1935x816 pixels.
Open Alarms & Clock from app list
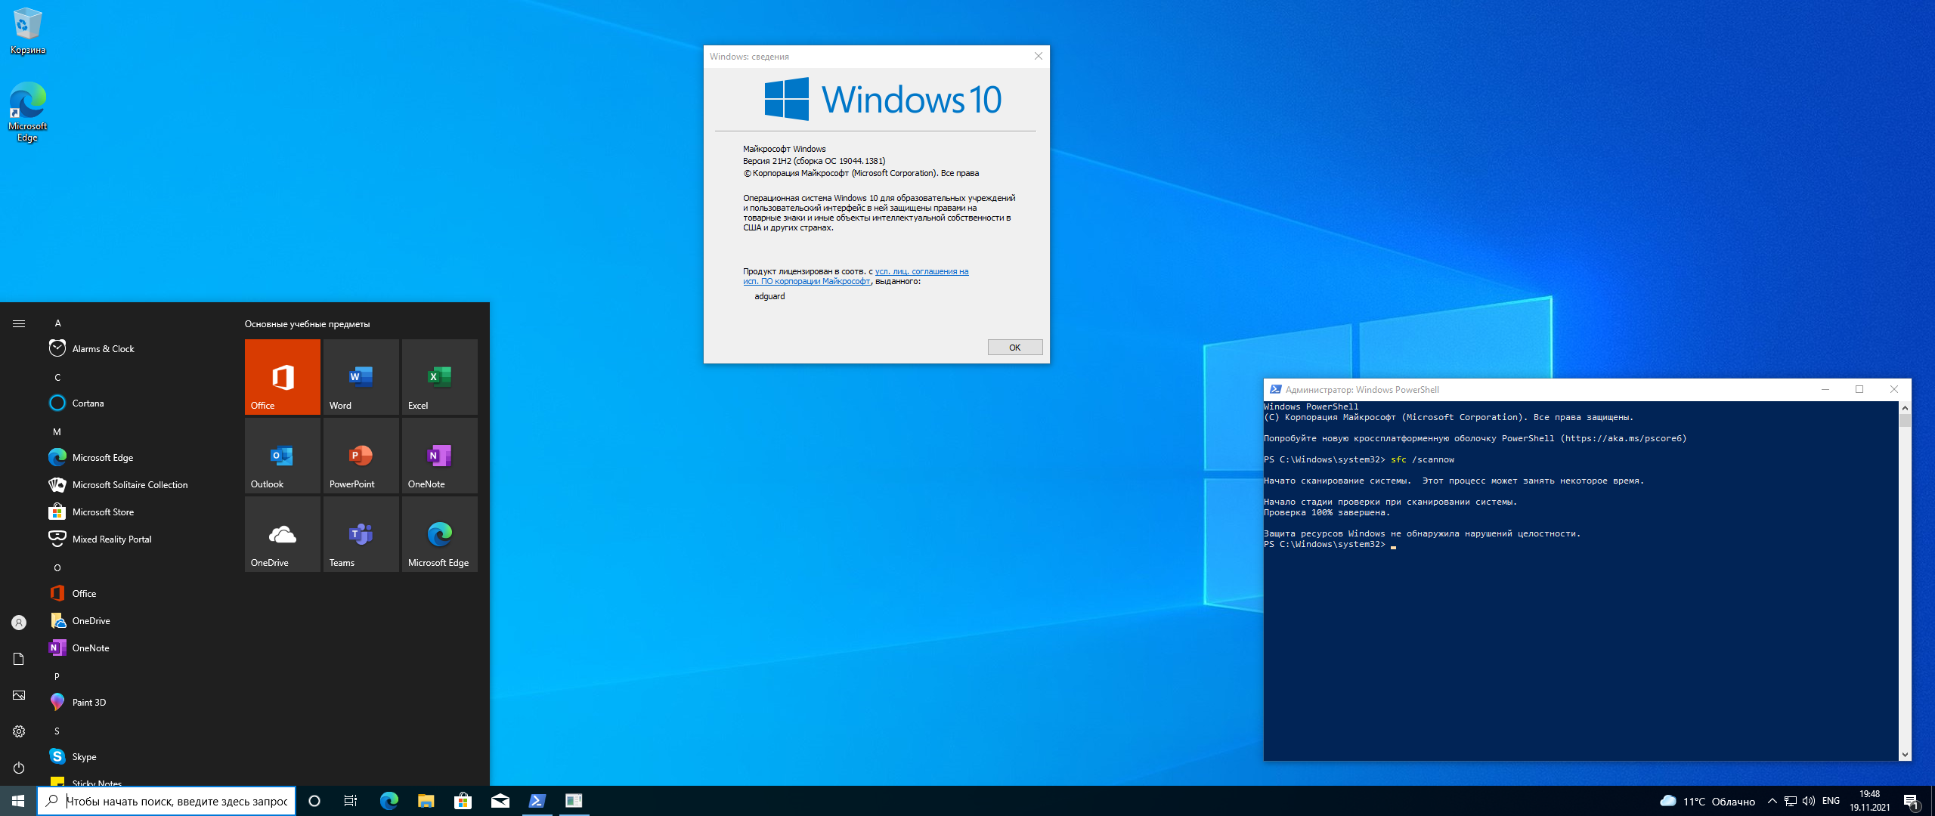136,348
